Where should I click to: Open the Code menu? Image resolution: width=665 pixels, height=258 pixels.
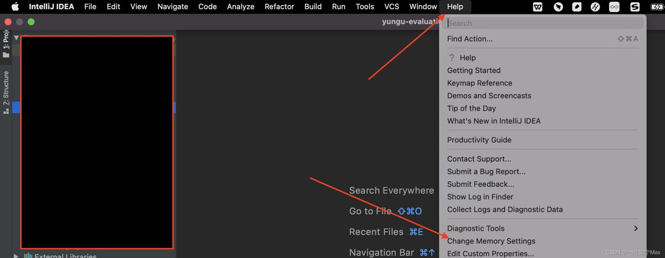[x=207, y=7]
